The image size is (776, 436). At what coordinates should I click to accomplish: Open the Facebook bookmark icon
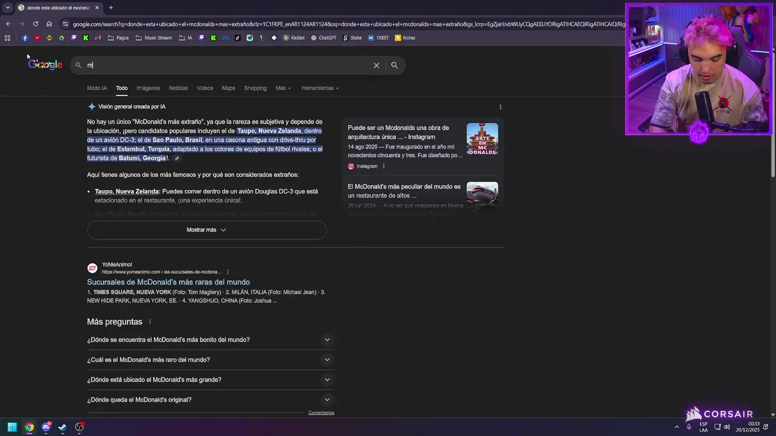(25, 38)
